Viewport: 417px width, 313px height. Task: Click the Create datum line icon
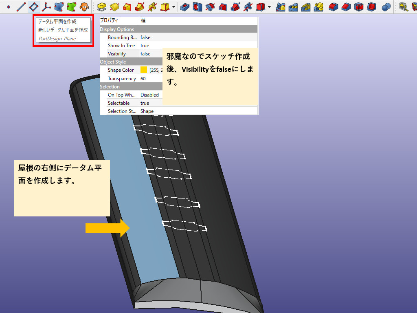tap(21, 7)
